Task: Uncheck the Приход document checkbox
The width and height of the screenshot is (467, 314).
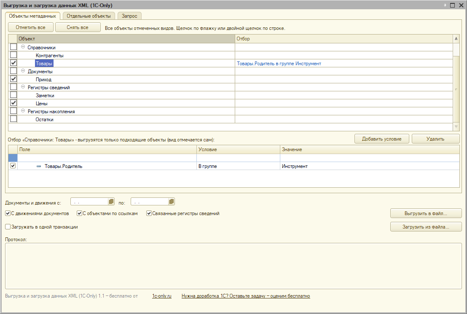Action: 13,79
